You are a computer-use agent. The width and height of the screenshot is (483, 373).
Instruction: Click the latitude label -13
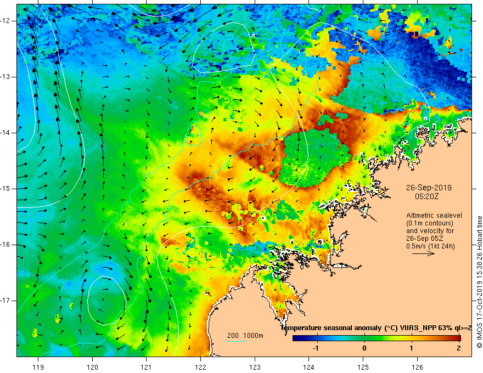6,77
